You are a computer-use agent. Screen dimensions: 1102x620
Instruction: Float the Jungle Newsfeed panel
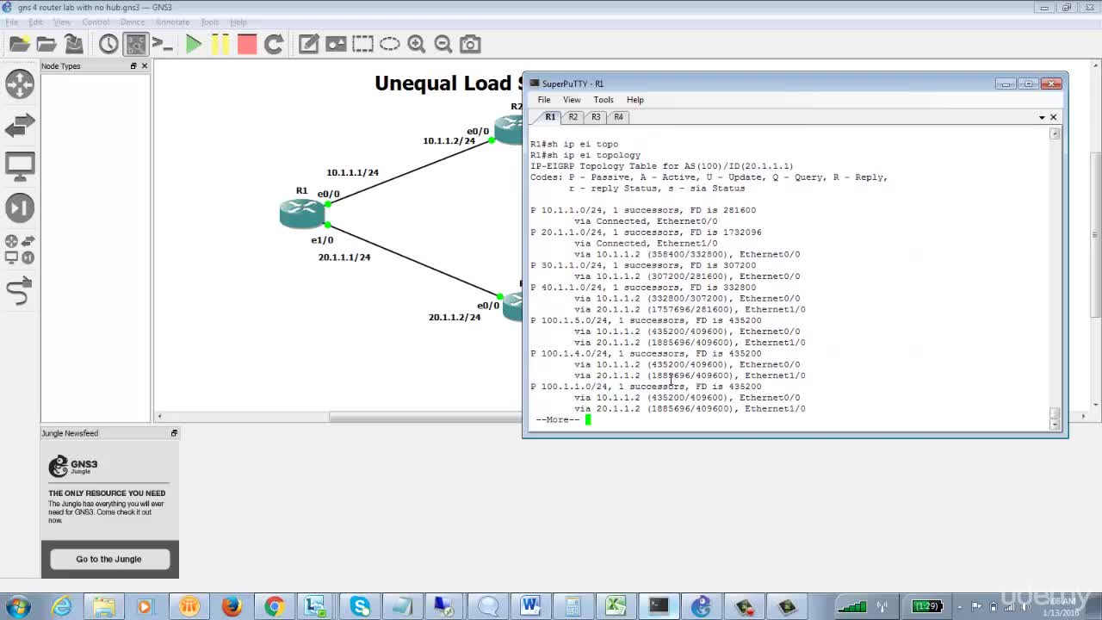pos(174,433)
